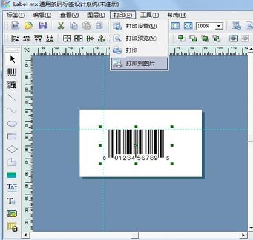Click the horizontal scrollbar left arrow
Viewport: 253px width, 240px height.
click(x=25, y=235)
